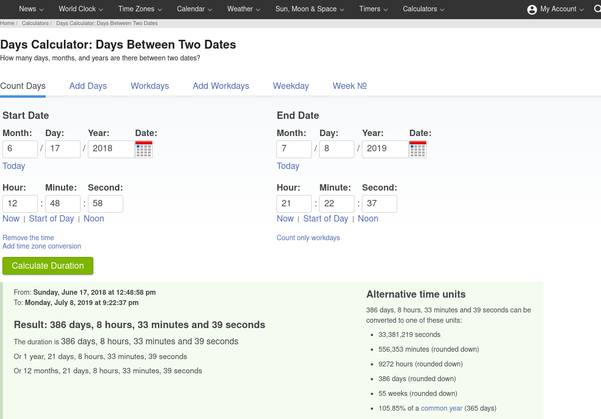Click the My Account profile icon

pos(532,9)
